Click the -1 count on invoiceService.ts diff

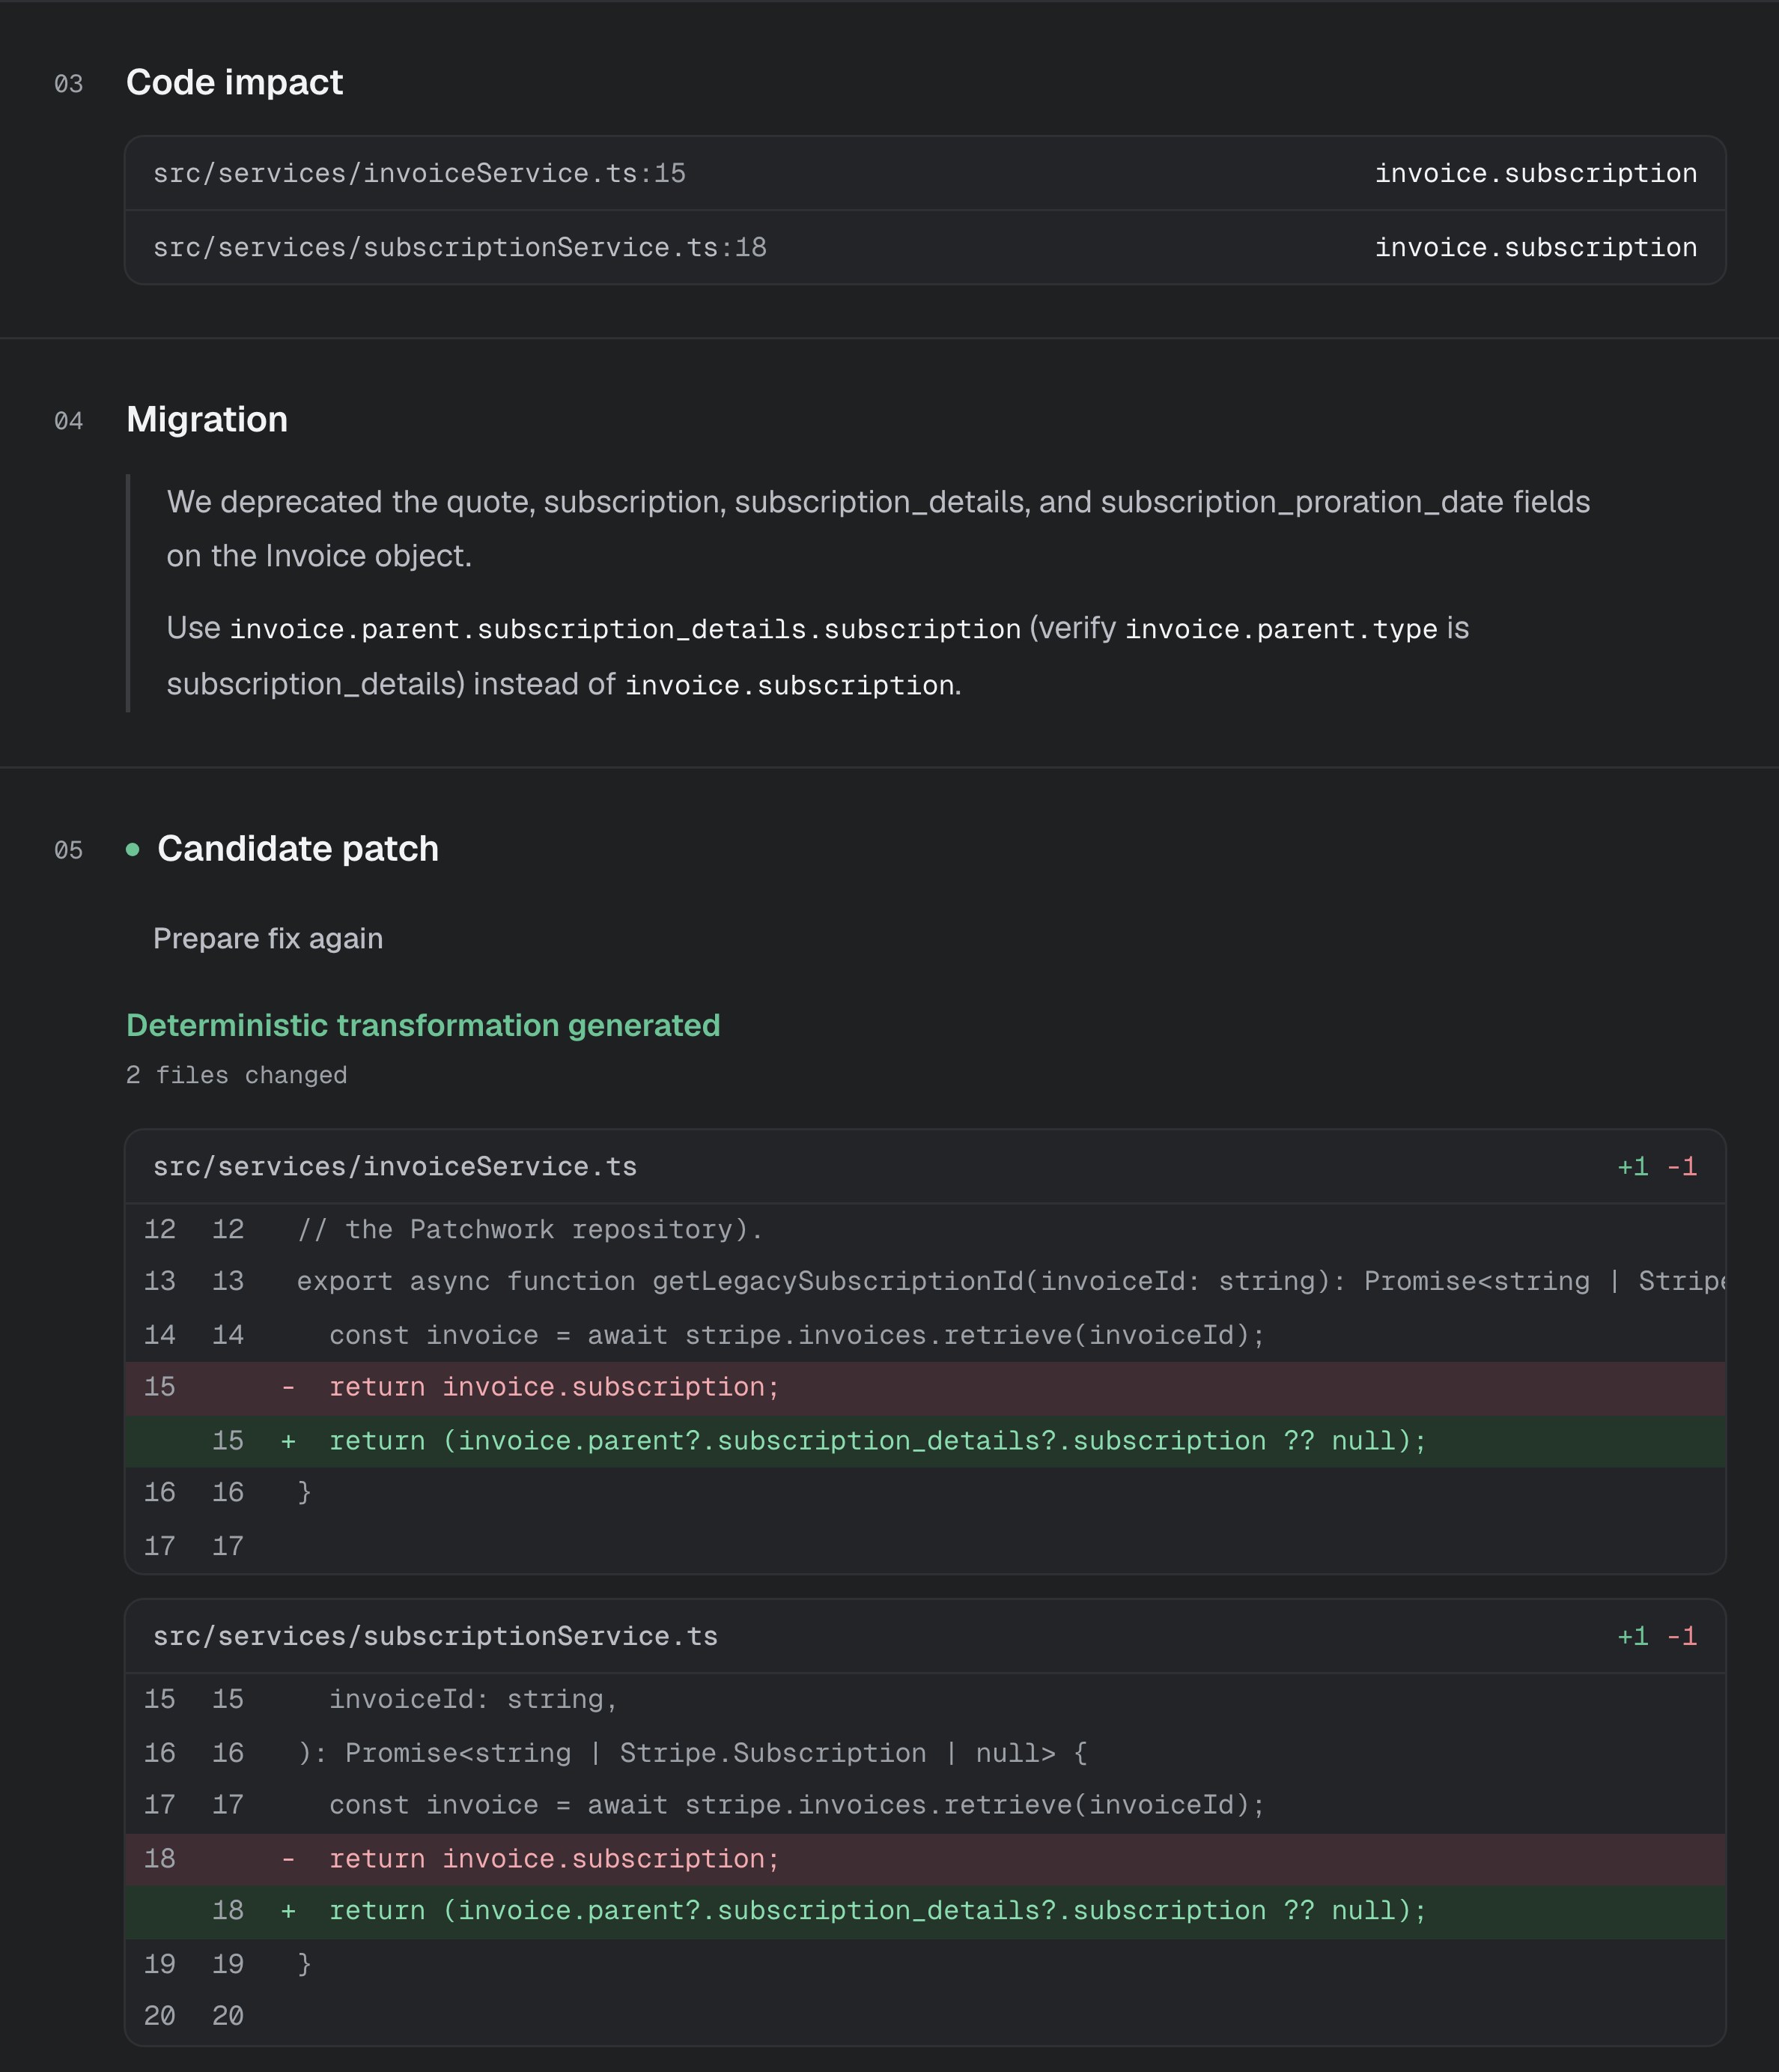click(x=1682, y=1167)
